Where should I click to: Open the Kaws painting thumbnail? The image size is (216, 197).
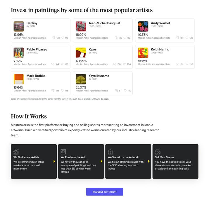point(81,53)
